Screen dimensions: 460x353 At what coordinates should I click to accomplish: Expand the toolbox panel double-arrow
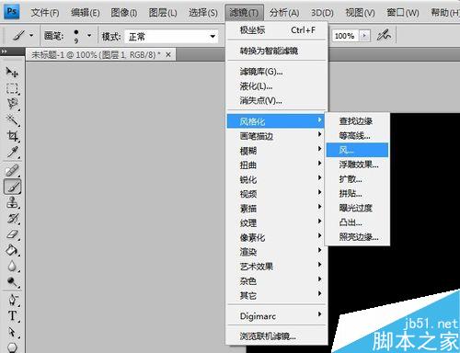(4, 51)
